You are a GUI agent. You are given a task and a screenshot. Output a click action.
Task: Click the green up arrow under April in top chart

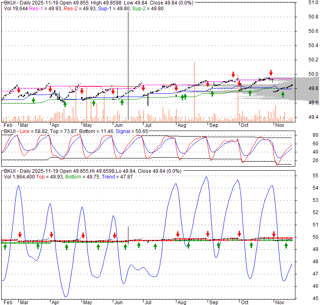coord(65,104)
